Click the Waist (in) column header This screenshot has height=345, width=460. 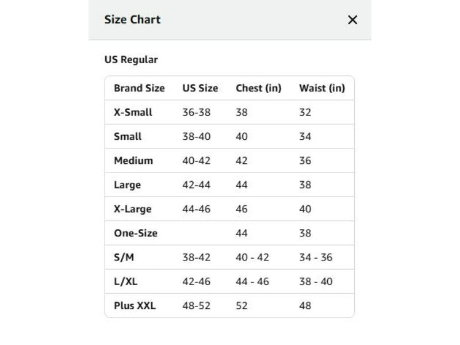tap(322, 88)
